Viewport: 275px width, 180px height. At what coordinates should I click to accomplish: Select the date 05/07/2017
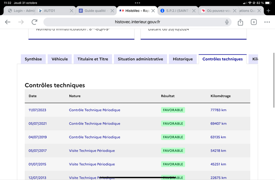pos(37,151)
